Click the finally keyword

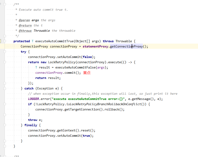click(31, 125)
